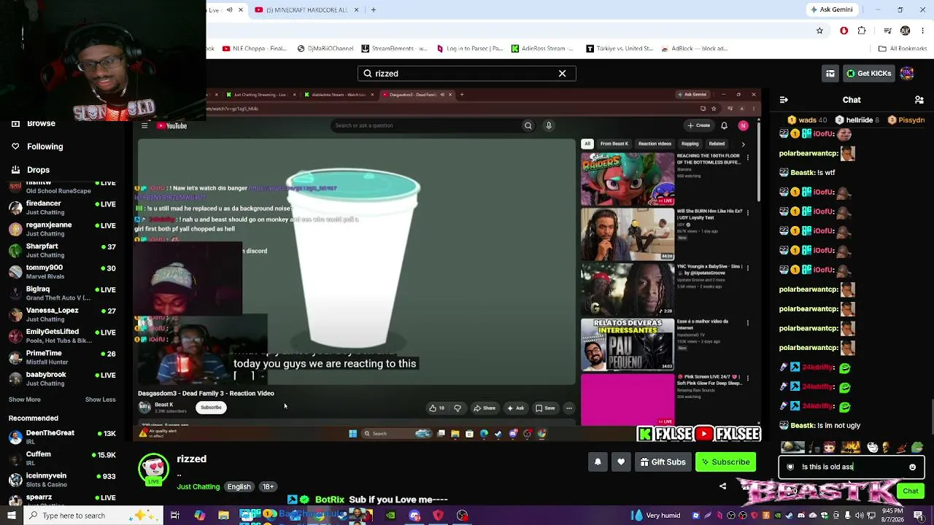
Task: Click the YouTube search magnifier icon
Action: pos(528,125)
